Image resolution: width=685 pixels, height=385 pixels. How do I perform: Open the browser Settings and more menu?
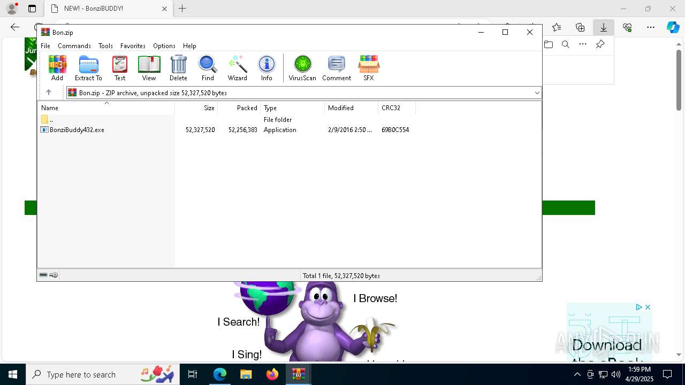(651, 27)
